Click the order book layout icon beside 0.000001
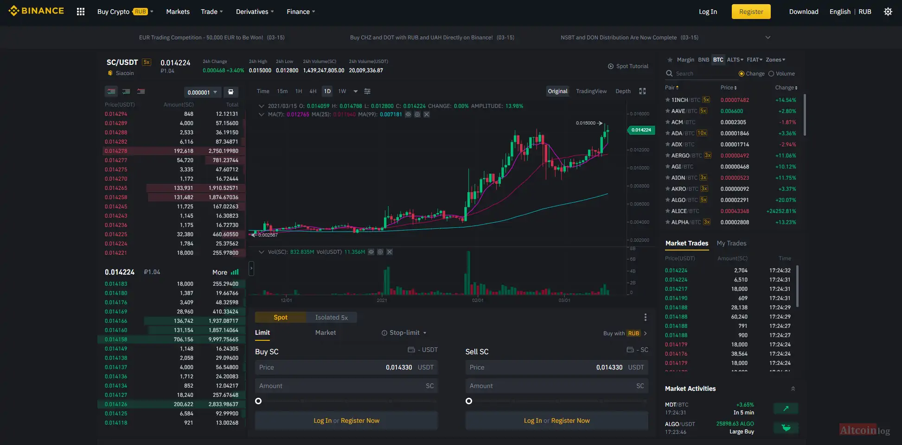902x445 pixels. 230,92
